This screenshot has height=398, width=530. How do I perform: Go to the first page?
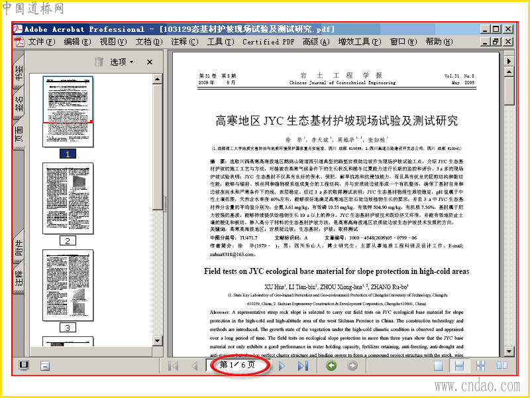[x=174, y=366]
